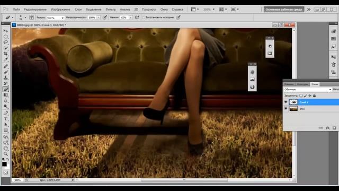Select the Eraser tool
Screen dimensions: 339x191
6,89
